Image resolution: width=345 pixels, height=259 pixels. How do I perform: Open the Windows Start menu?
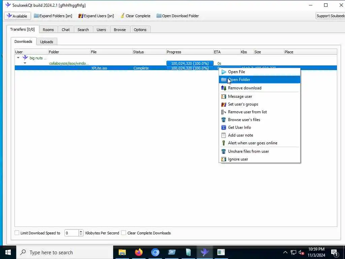click(x=8, y=252)
